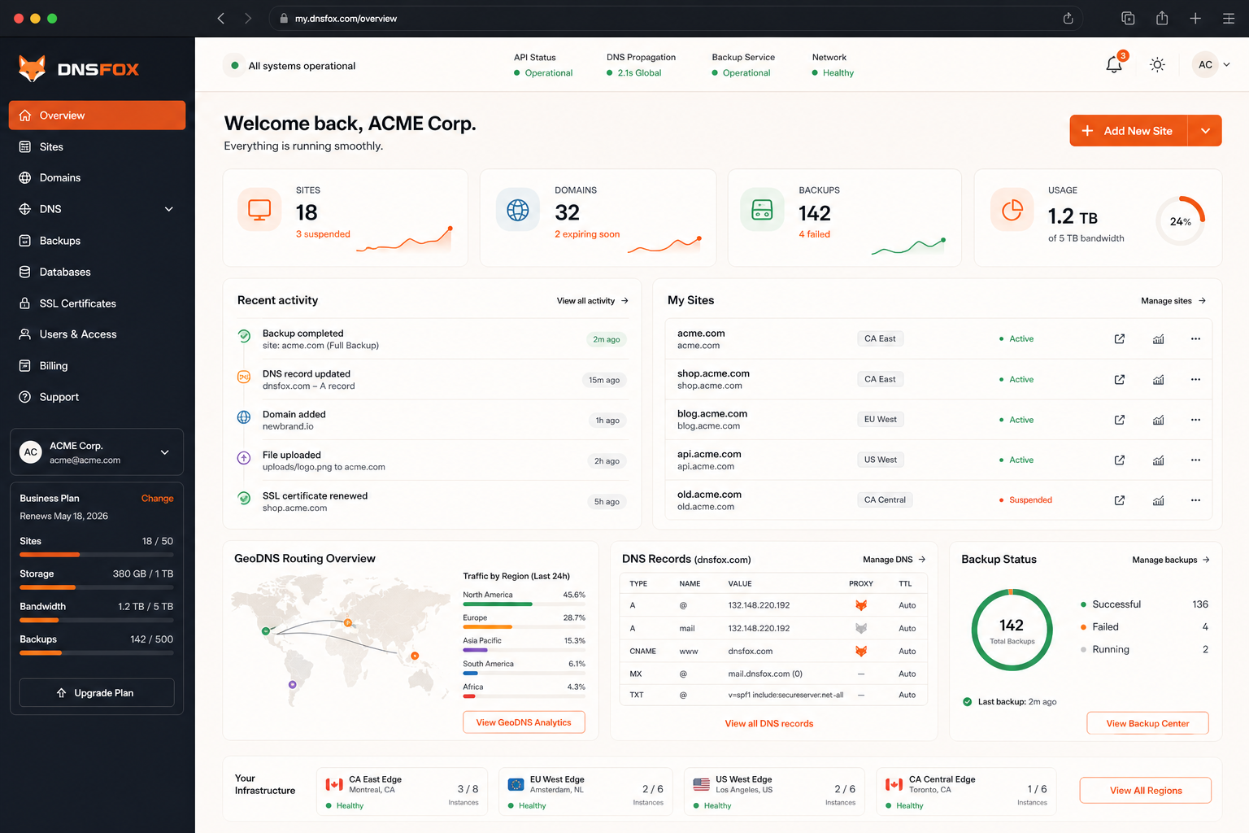Click the Sites 18 / 50 progress bar
The width and height of the screenshot is (1249, 833).
point(97,555)
